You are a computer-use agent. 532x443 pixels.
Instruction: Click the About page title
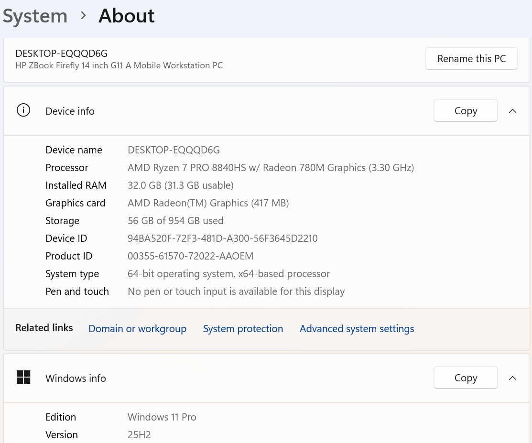coord(127,16)
